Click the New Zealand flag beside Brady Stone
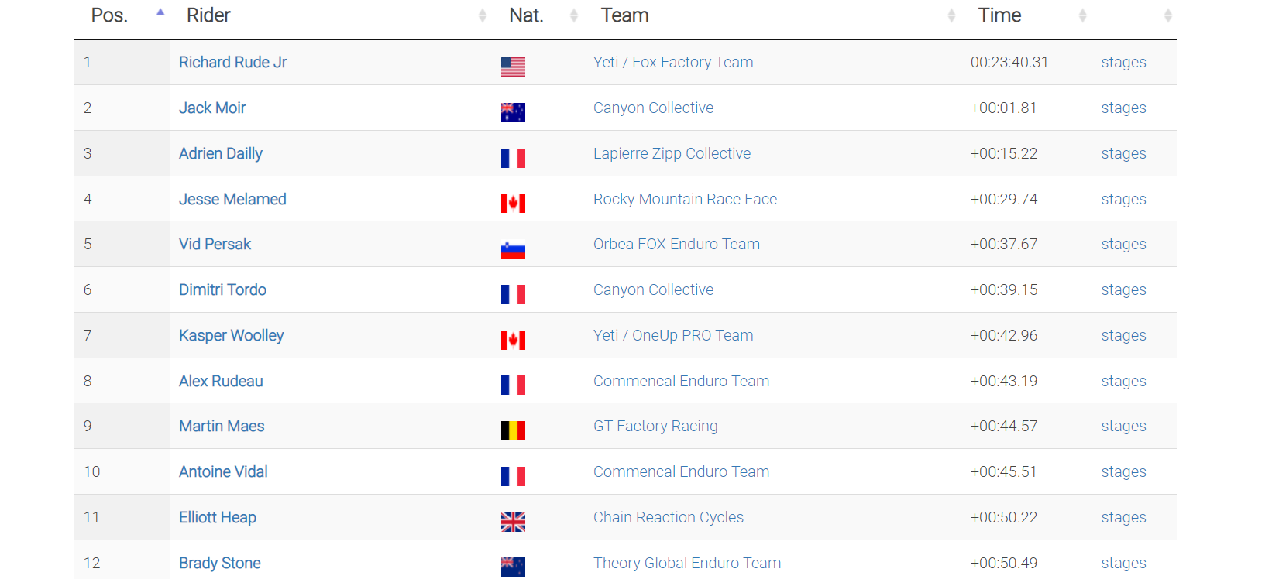1272x579 pixels. tap(513, 567)
